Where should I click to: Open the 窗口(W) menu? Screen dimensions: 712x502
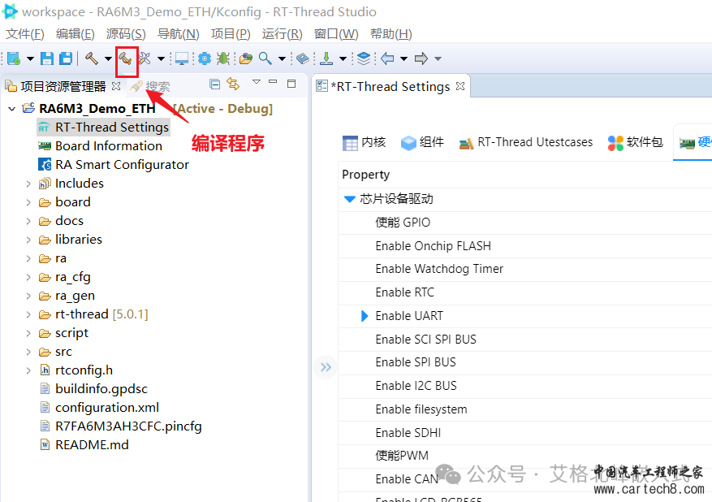(336, 34)
